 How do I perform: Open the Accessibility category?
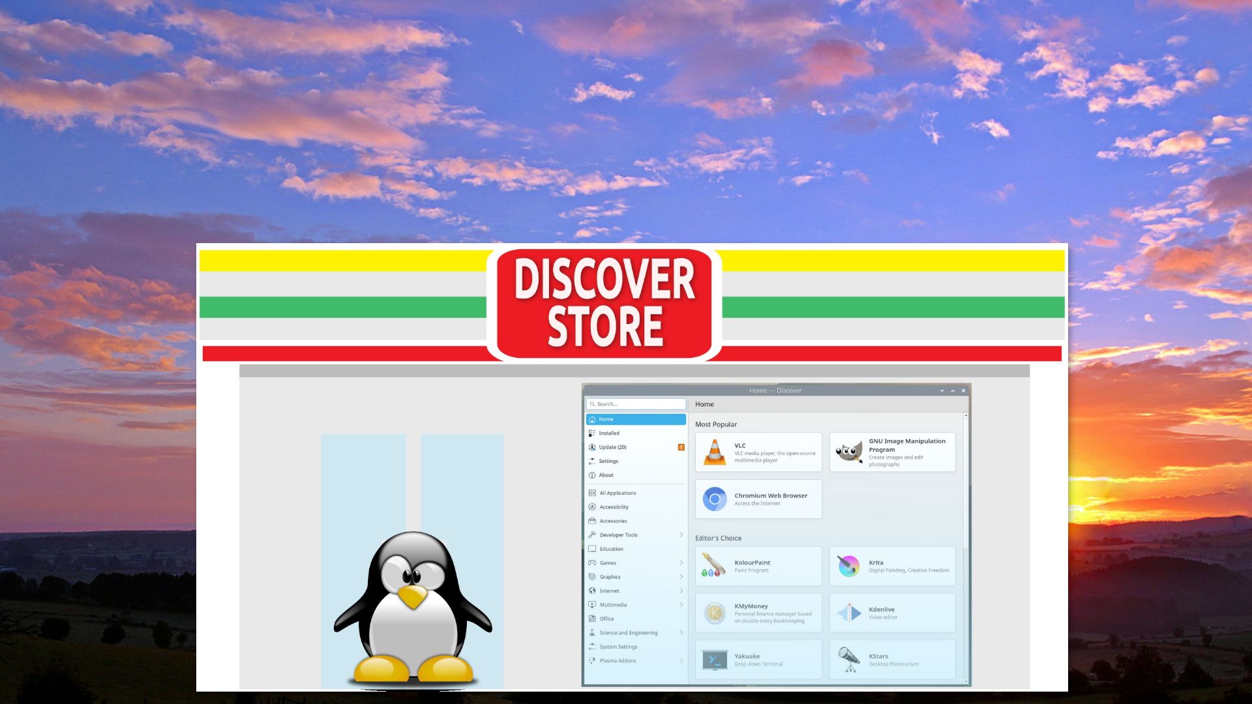(592, 506)
